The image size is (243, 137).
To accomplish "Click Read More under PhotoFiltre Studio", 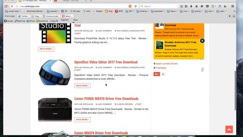I will [x=46, y=49].
